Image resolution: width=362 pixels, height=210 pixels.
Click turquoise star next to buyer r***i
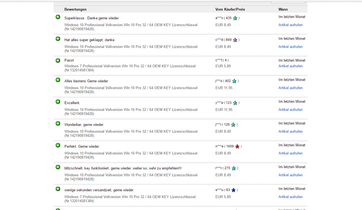point(234,169)
